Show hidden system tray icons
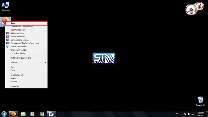The width and height of the screenshot is (208, 117). pos(181,114)
